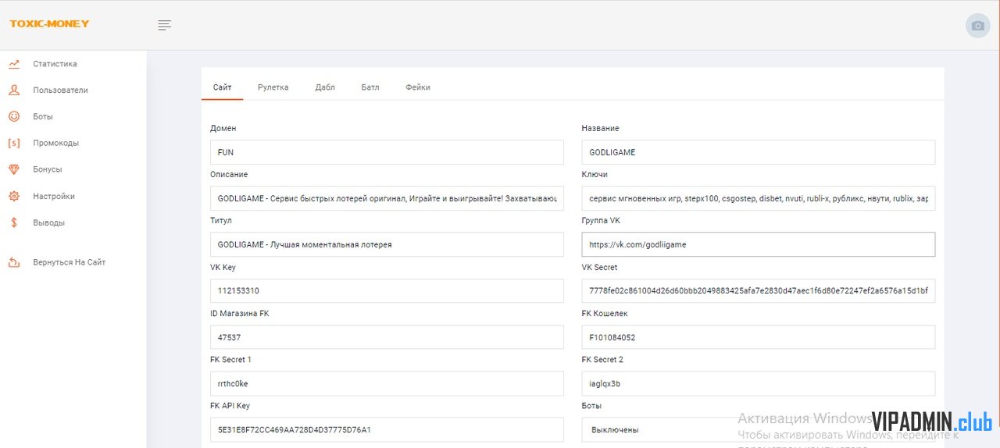Click the VK Key field 112153310
This screenshot has width=1000, height=448.
(387, 290)
